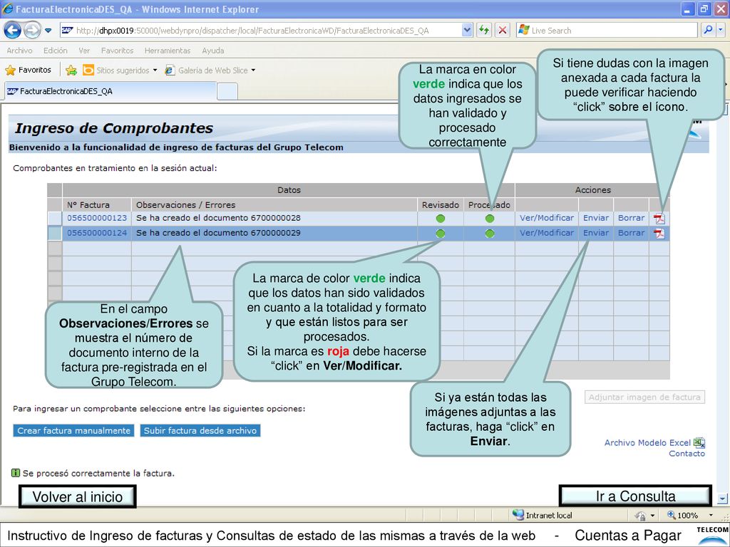Click Ir a Consulta button
This screenshot has width=730, height=547.
pyautogui.click(x=635, y=496)
